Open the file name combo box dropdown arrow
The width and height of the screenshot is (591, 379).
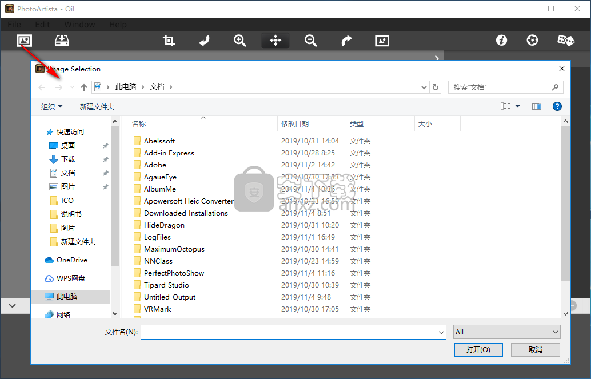[441, 332]
